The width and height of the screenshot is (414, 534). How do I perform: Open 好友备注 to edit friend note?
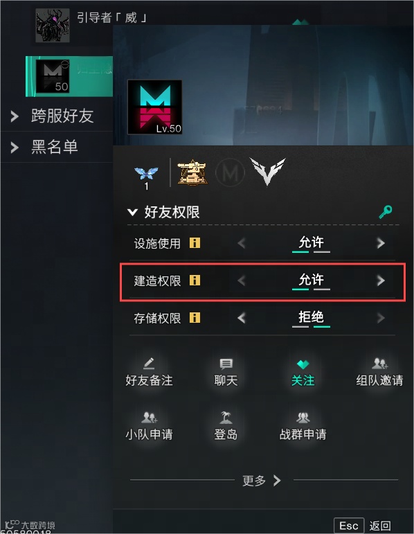[x=149, y=372]
